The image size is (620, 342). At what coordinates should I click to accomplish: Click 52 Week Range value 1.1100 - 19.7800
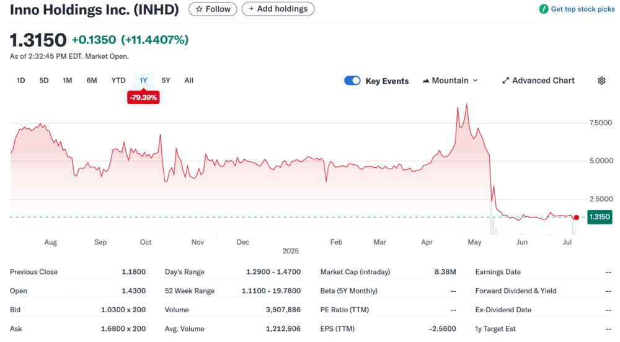tap(272, 291)
